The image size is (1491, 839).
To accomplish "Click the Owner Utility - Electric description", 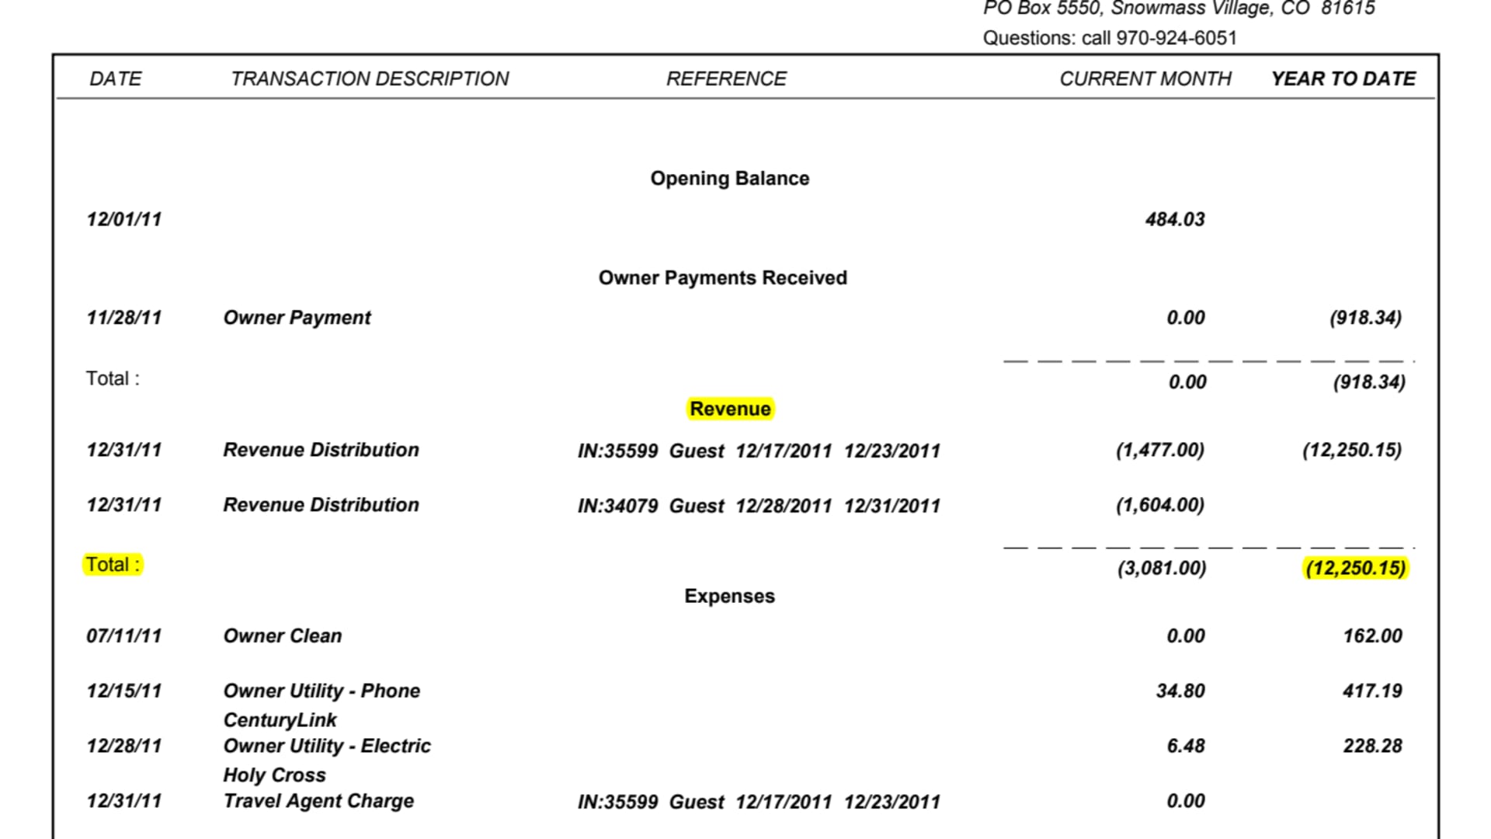I will (327, 746).
